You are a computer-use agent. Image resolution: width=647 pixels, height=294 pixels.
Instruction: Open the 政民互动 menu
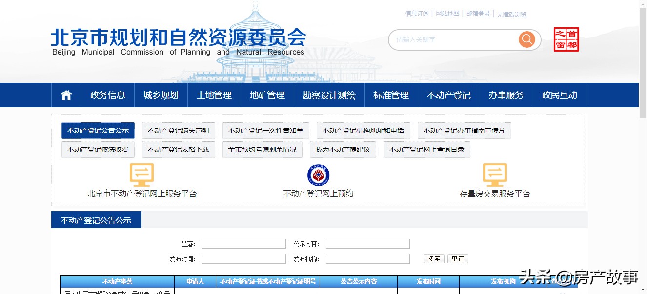559,95
